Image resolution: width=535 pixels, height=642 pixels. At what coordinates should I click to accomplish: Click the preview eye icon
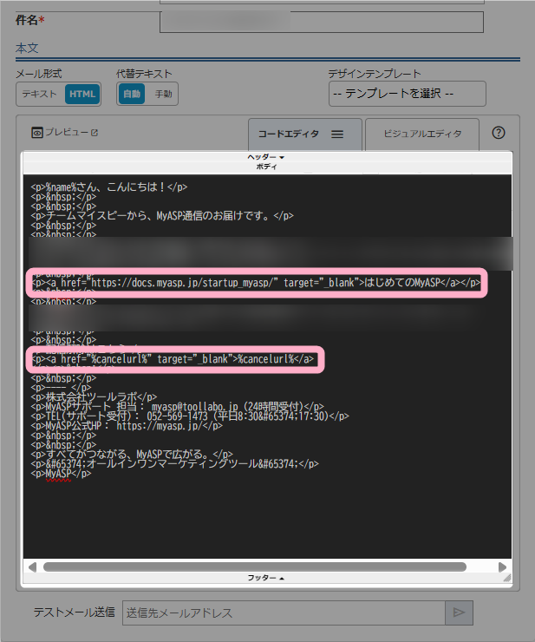[x=37, y=133]
